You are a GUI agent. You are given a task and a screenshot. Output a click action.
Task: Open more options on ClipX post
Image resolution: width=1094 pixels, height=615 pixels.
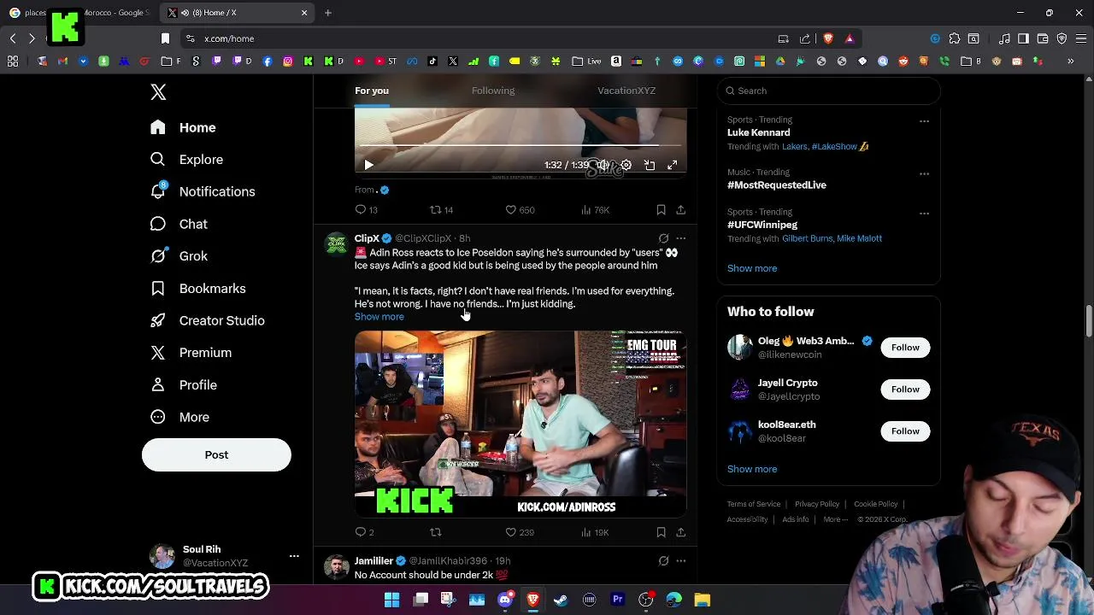(x=680, y=238)
